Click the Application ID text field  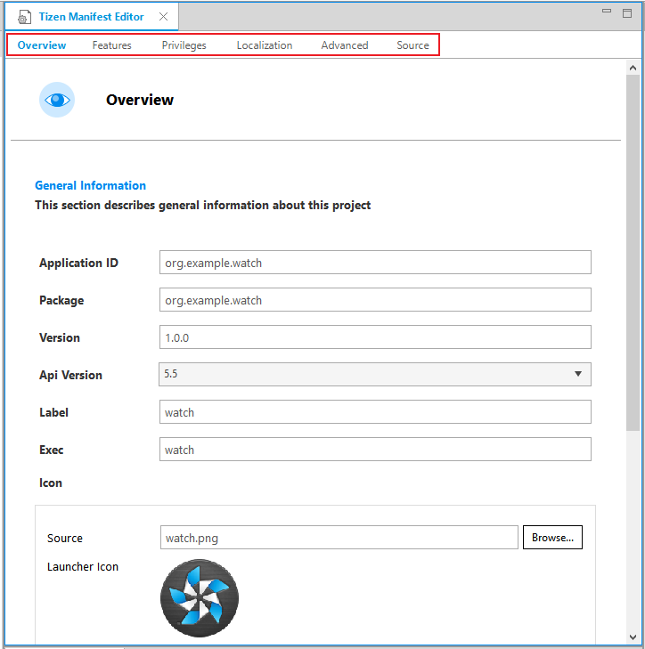374,263
